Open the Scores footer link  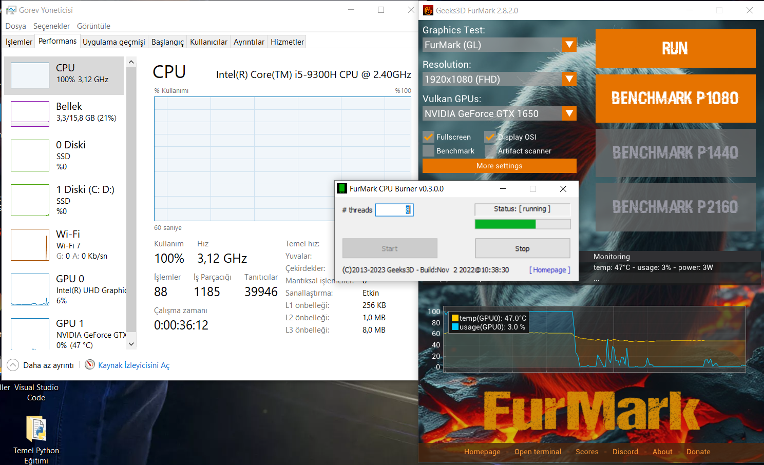coord(587,452)
